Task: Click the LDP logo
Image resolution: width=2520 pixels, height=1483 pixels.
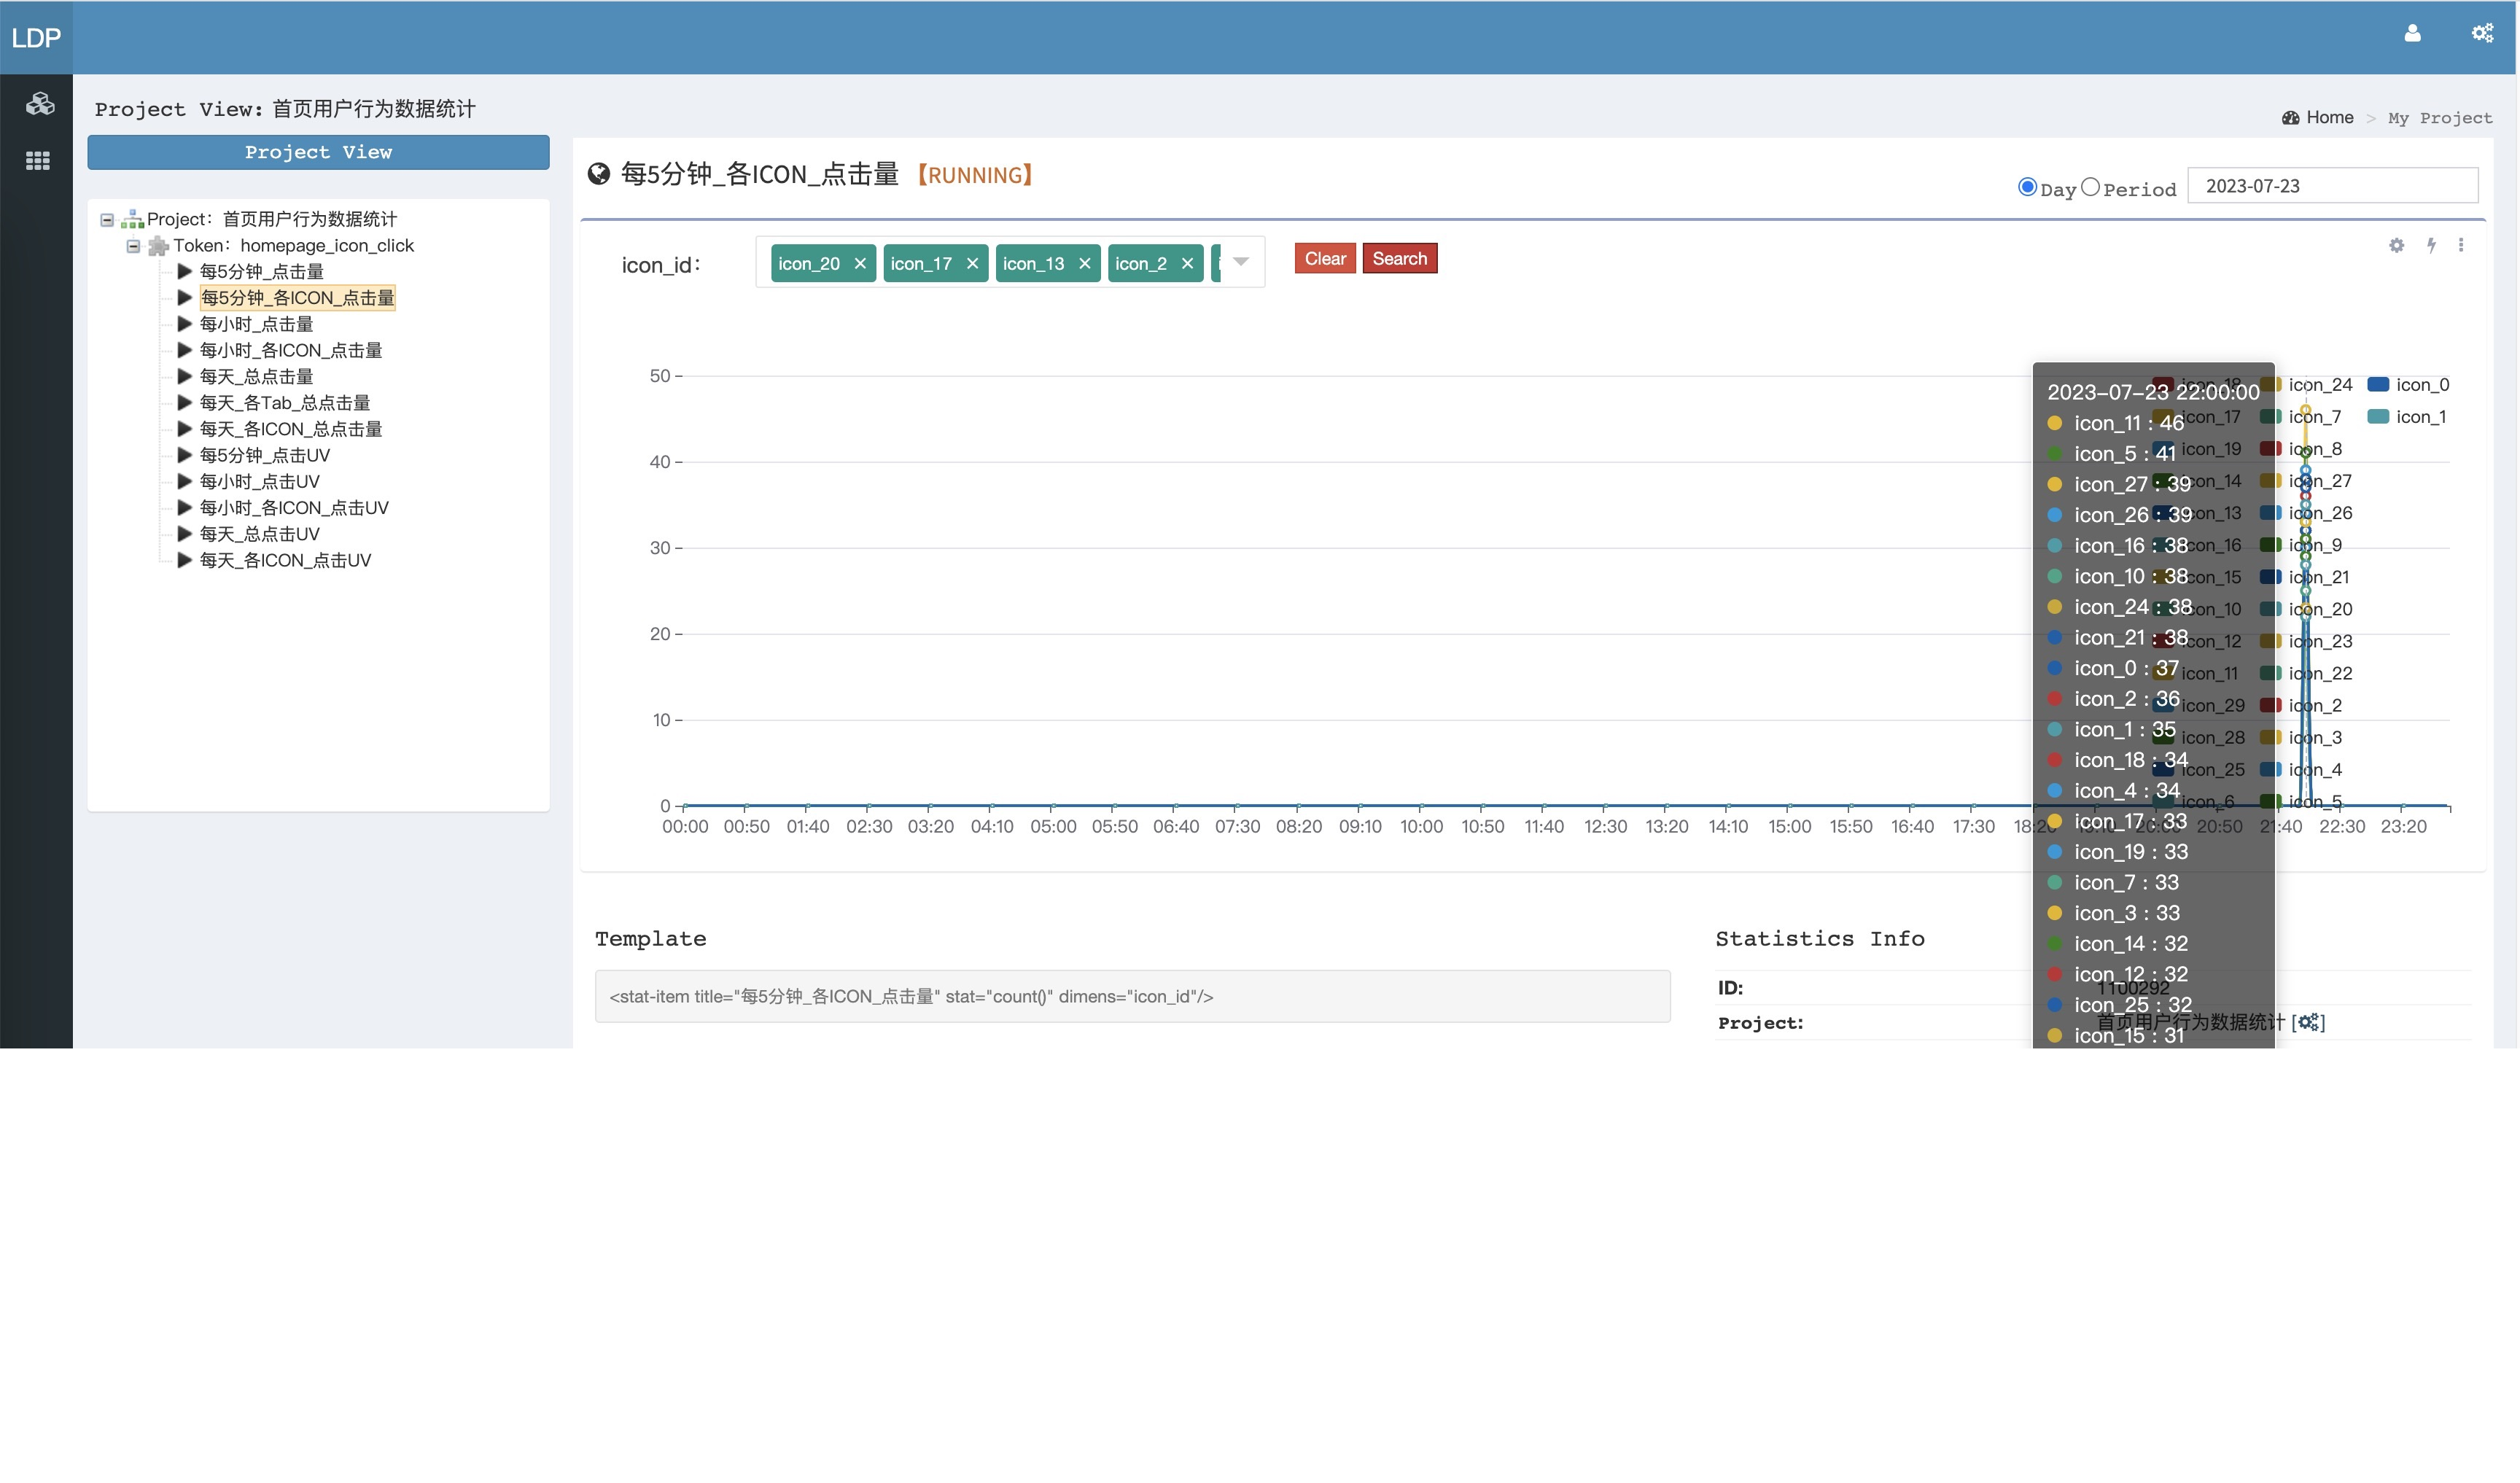Action: coord(36,38)
